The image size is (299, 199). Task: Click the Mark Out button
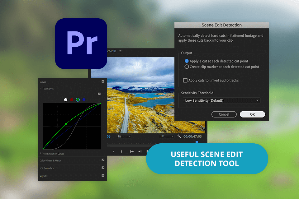coord(121,151)
